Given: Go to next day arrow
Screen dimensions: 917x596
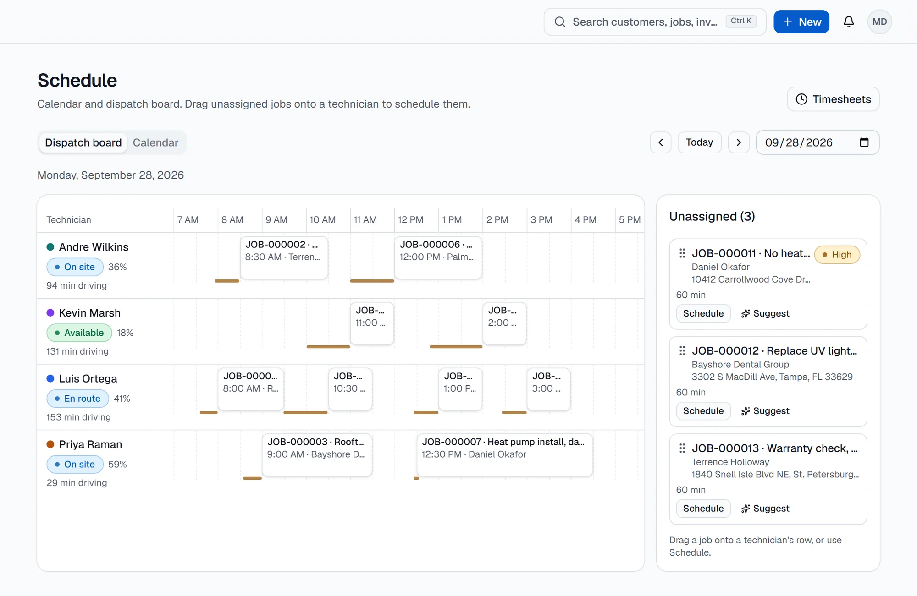Looking at the screenshot, I should click(739, 142).
